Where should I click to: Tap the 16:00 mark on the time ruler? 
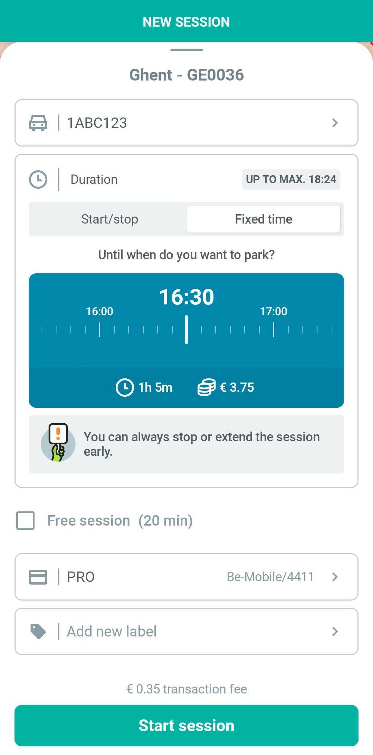click(x=99, y=329)
